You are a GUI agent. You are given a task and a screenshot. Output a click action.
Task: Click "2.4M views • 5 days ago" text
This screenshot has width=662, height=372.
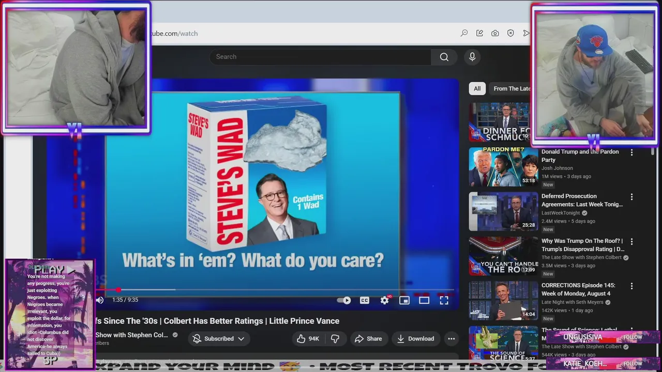pos(568,221)
